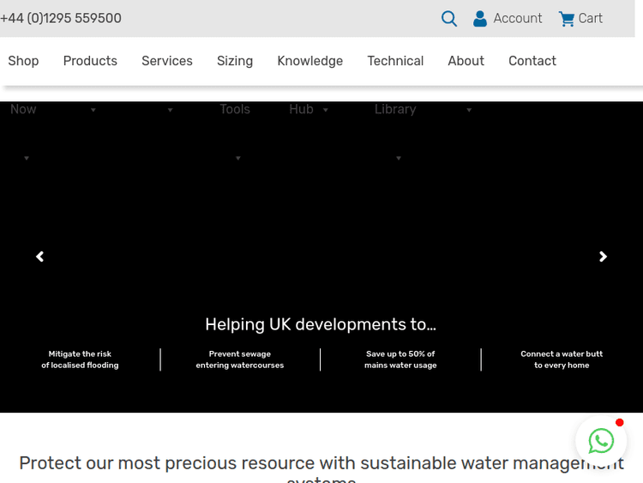Viewport: 643px width, 483px height.
Task: Open the Knowledge menu item
Action: point(309,61)
